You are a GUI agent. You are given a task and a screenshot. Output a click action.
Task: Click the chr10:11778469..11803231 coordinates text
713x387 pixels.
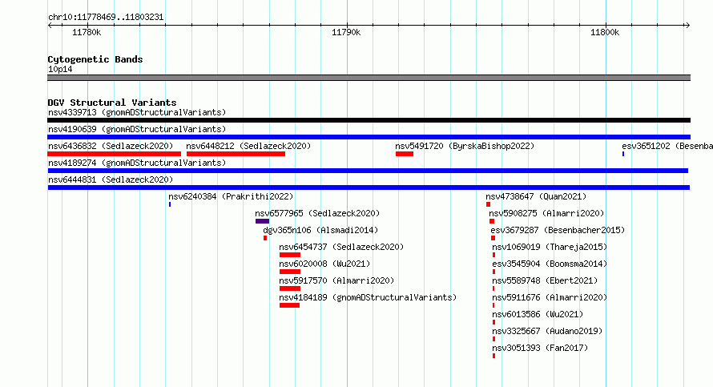[x=106, y=18]
